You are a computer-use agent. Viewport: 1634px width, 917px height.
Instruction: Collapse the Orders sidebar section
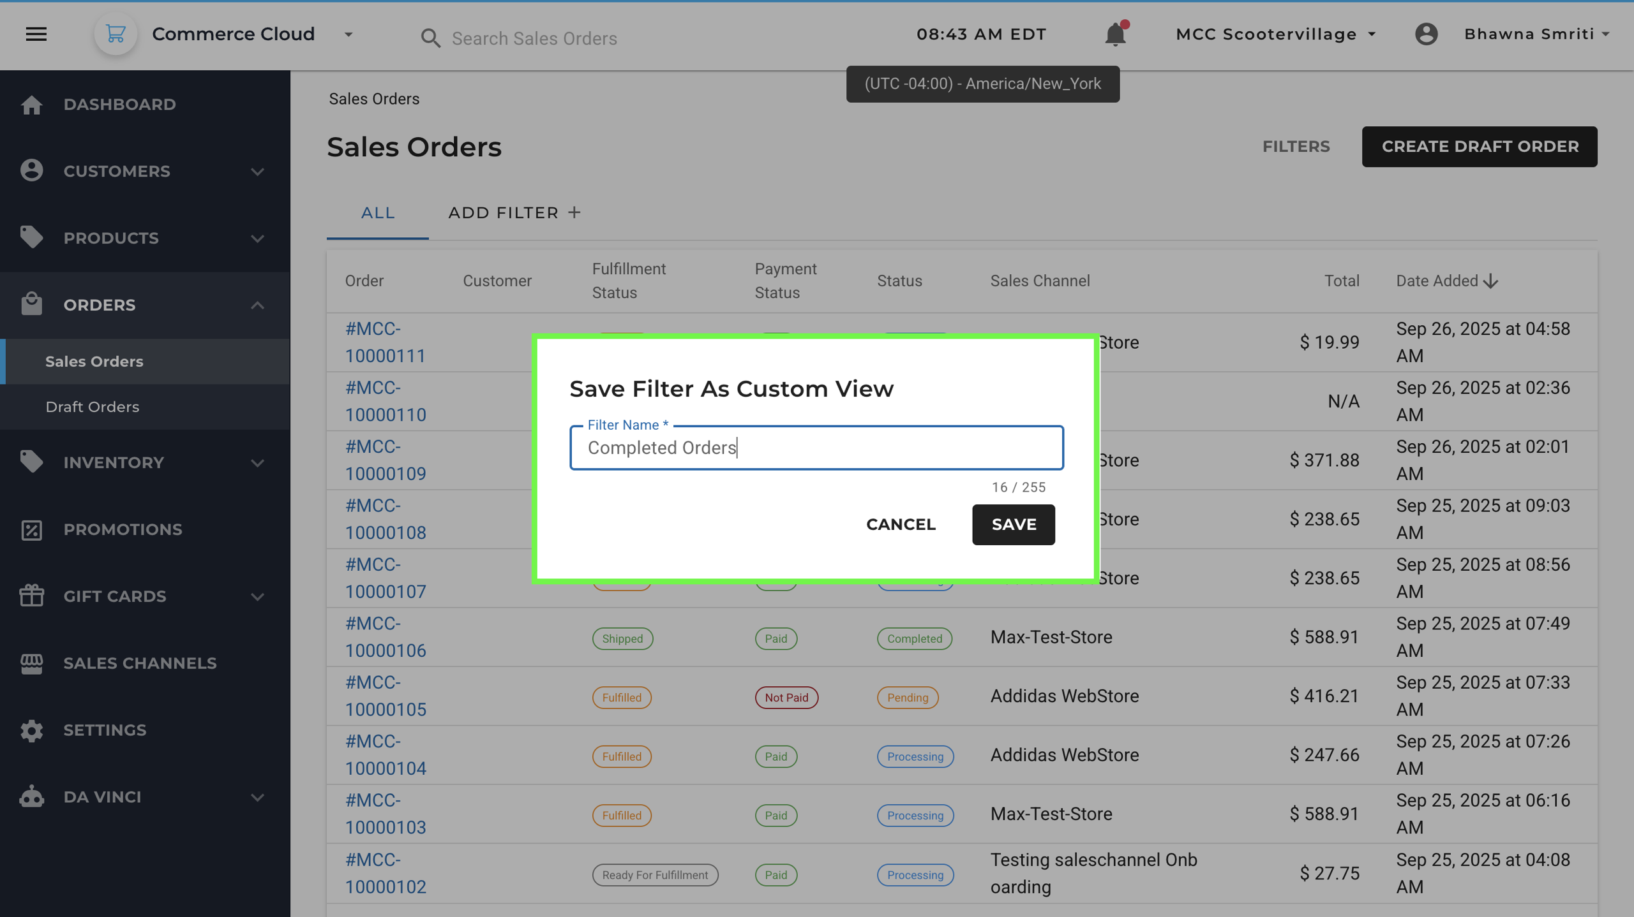tap(257, 305)
